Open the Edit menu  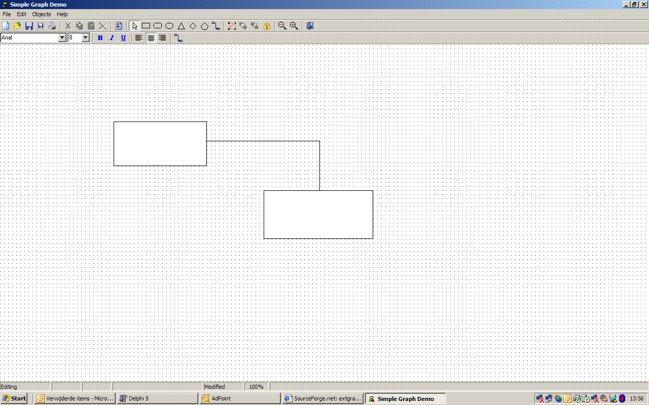pyautogui.click(x=21, y=14)
